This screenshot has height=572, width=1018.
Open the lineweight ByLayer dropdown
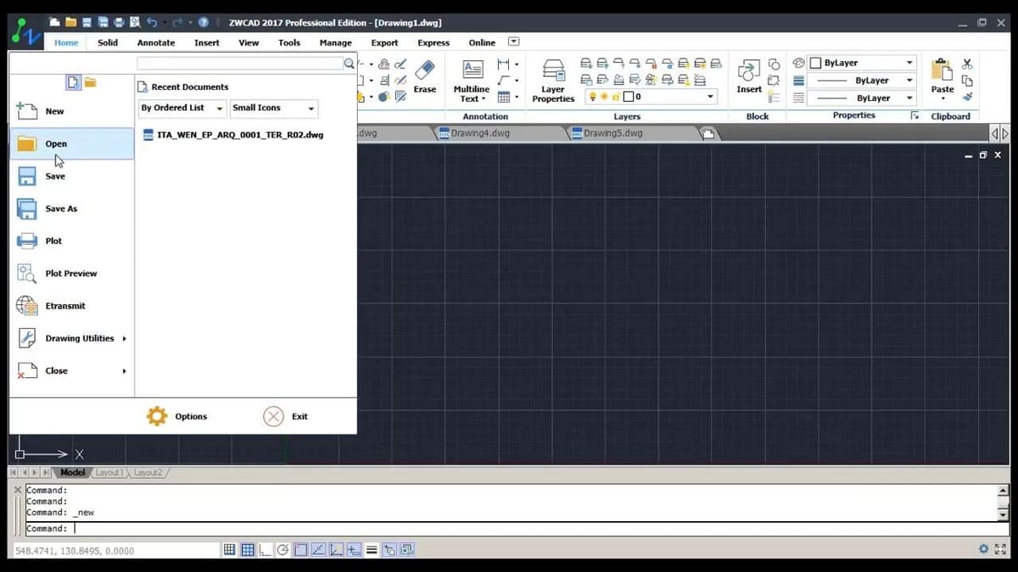(x=861, y=81)
